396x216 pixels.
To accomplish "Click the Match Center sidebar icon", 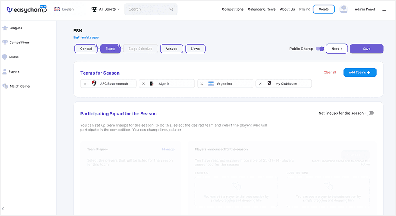I will (x=5, y=86).
